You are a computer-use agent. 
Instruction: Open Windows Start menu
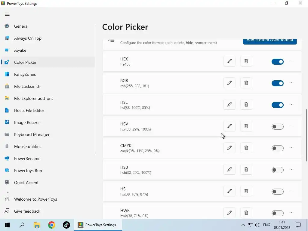click(7, 225)
